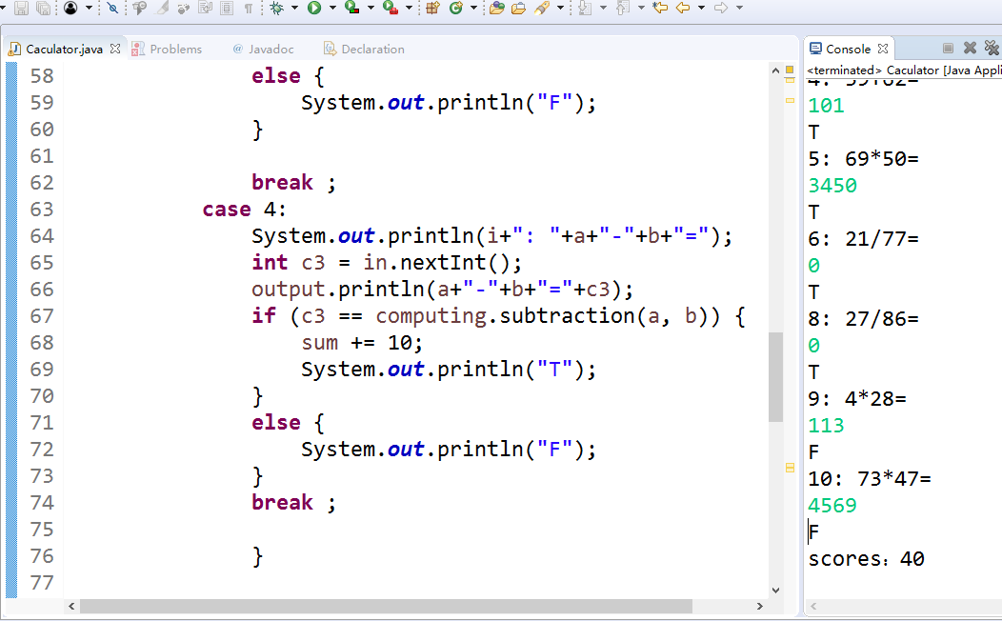Close the Console view tab
1002x621 pixels.
click(x=883, y=49)
